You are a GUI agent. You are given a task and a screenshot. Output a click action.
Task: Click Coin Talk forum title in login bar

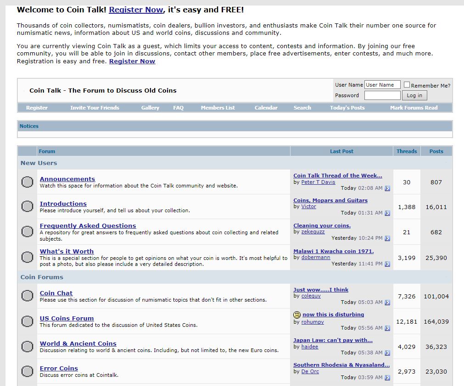tap(103, 90)
